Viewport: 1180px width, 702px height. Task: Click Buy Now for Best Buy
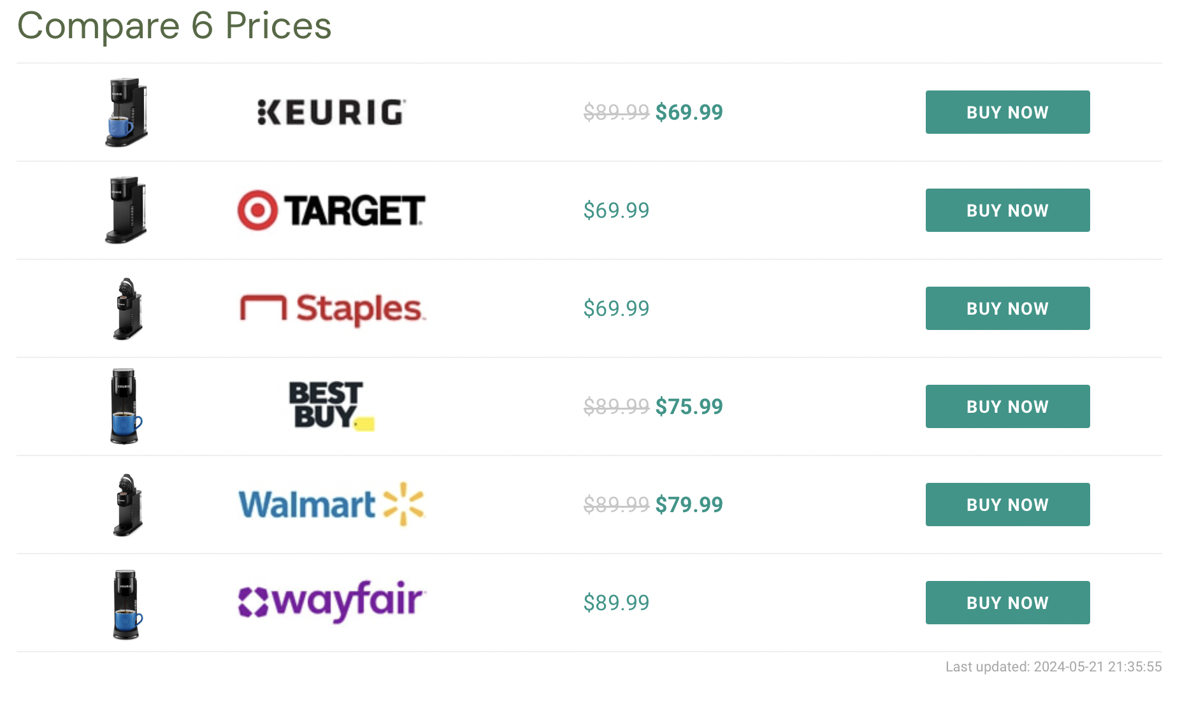[x=1007, y=406]
